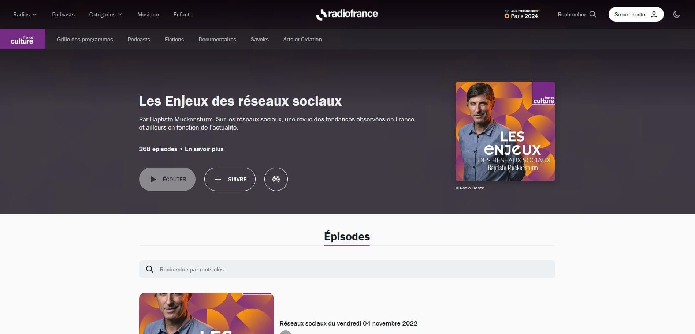
Task: Click the France Culture logo badge
Action: pyautogui.click(x=23, y=39)
